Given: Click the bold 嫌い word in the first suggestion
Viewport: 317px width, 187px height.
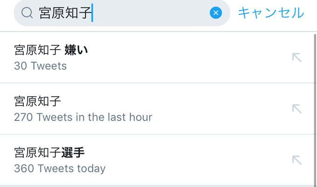Looking at the screenshot, I should (76, 50).
